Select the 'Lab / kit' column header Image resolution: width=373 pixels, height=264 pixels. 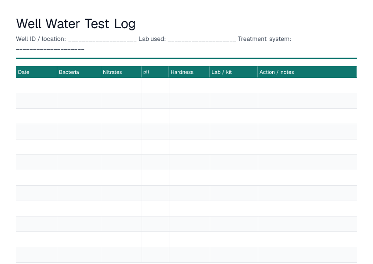pos(234,72)
